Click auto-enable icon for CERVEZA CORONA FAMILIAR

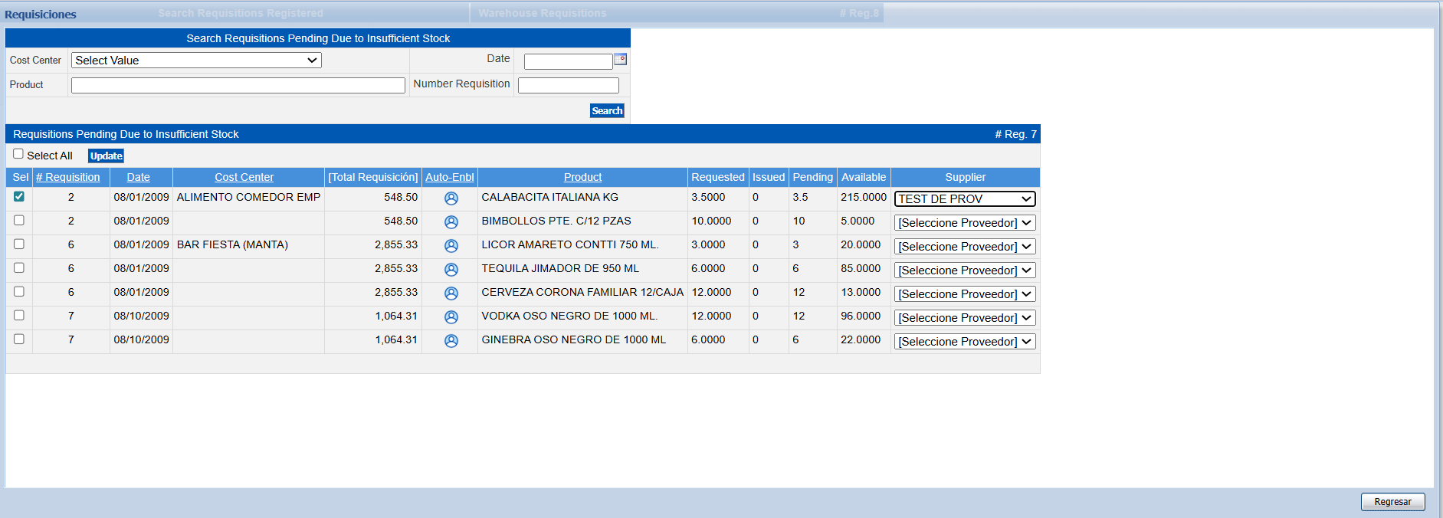pos(451,293)
